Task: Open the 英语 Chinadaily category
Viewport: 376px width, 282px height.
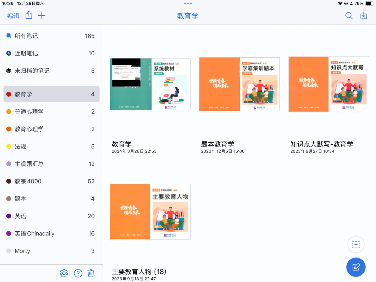Action: pyautogui.click(x=34, y=233)
